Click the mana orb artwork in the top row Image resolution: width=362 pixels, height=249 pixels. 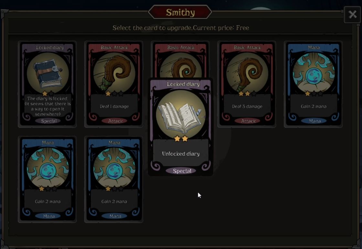pos(313,73)
